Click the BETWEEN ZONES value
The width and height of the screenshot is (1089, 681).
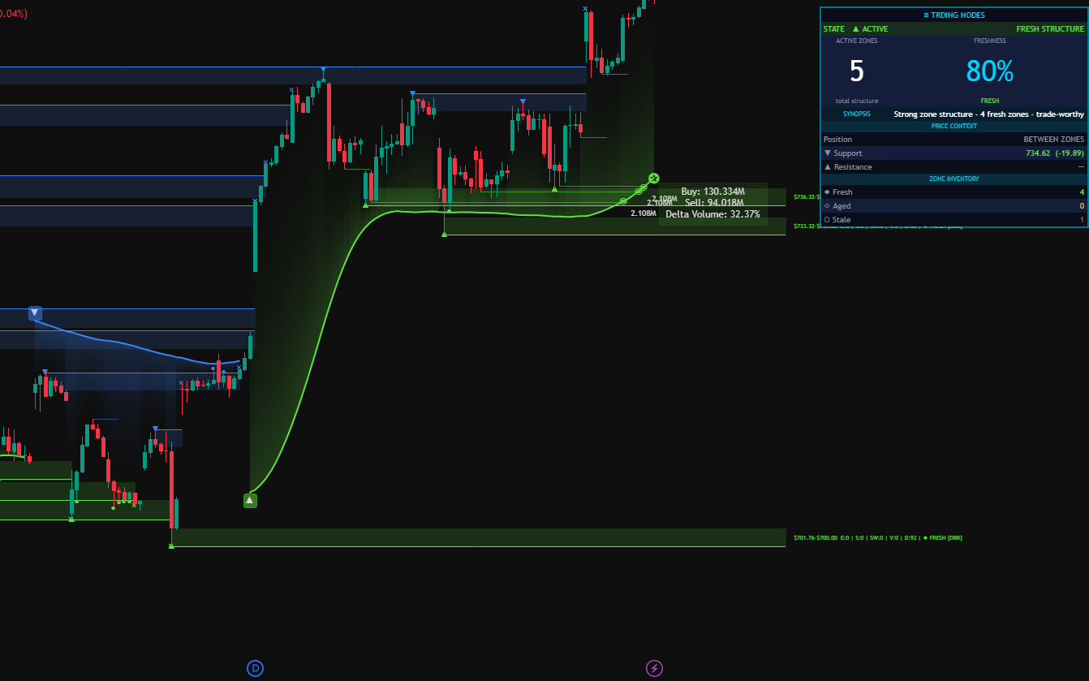(x=1054, y=140)
